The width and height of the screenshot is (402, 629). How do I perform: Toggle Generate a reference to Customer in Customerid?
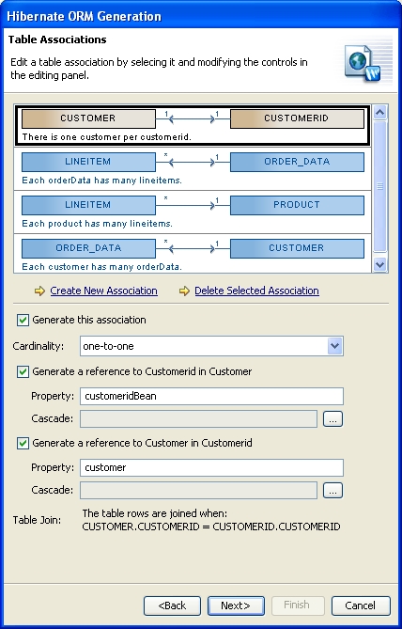(23, 443)
